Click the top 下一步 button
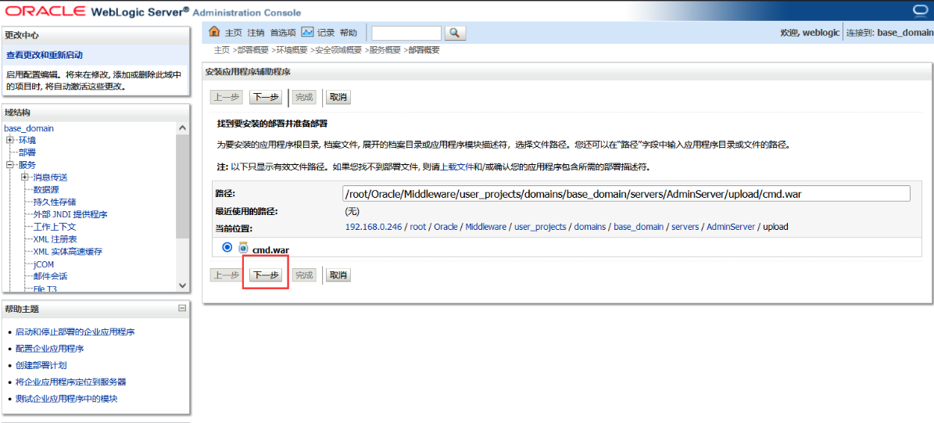934x423 pixels. 265,98
